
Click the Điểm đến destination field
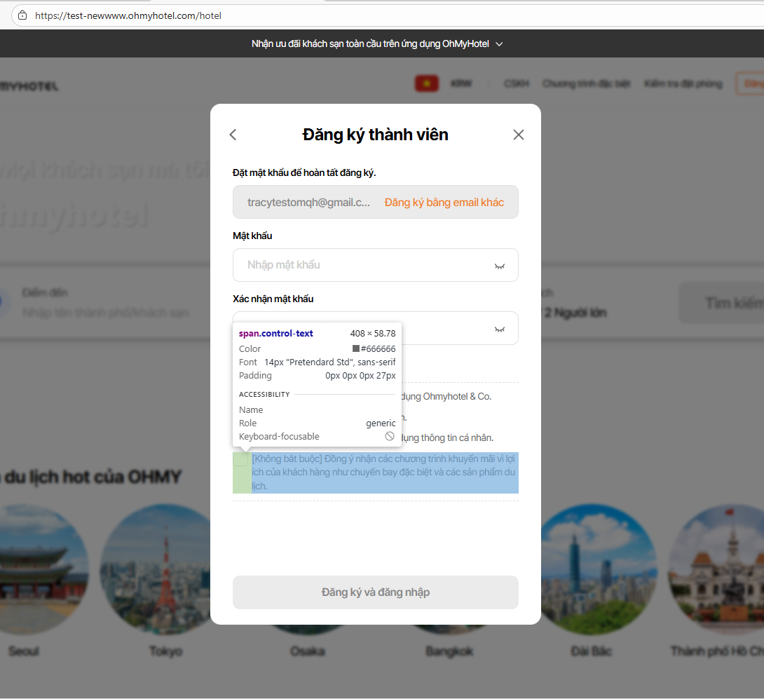point(104,303)
